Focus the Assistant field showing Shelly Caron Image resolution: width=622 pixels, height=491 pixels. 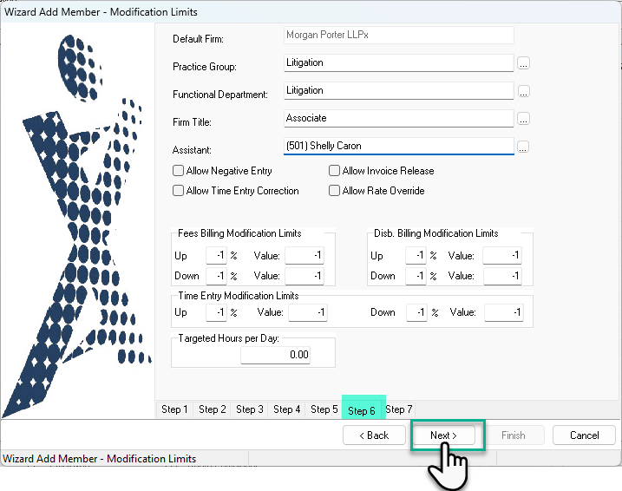point(399,146)
